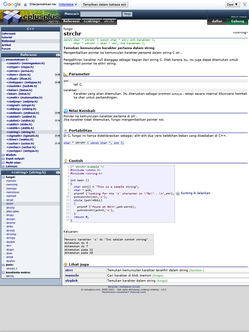Toggle alphabetical sort icon in Referensi panel header
Screen dimensions: 249x332
pos(58,55)
